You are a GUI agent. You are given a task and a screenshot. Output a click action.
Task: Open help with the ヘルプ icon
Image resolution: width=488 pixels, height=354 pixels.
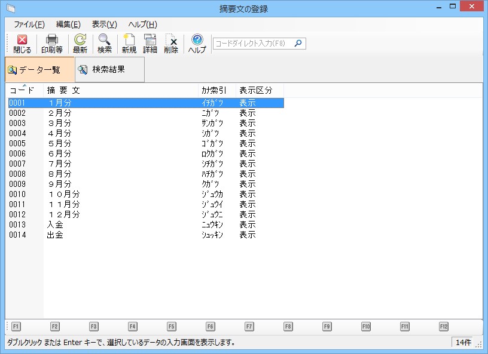point(197,44)
